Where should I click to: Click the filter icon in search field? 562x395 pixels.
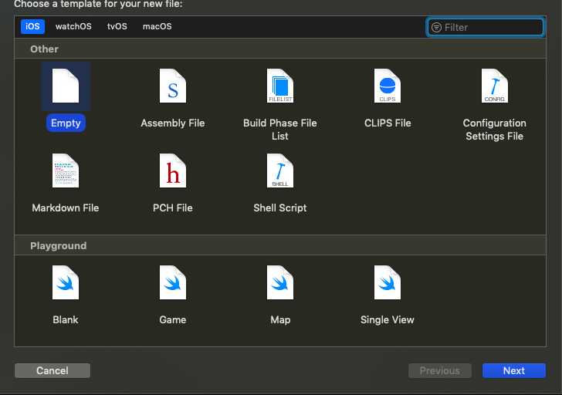point(436,27)
